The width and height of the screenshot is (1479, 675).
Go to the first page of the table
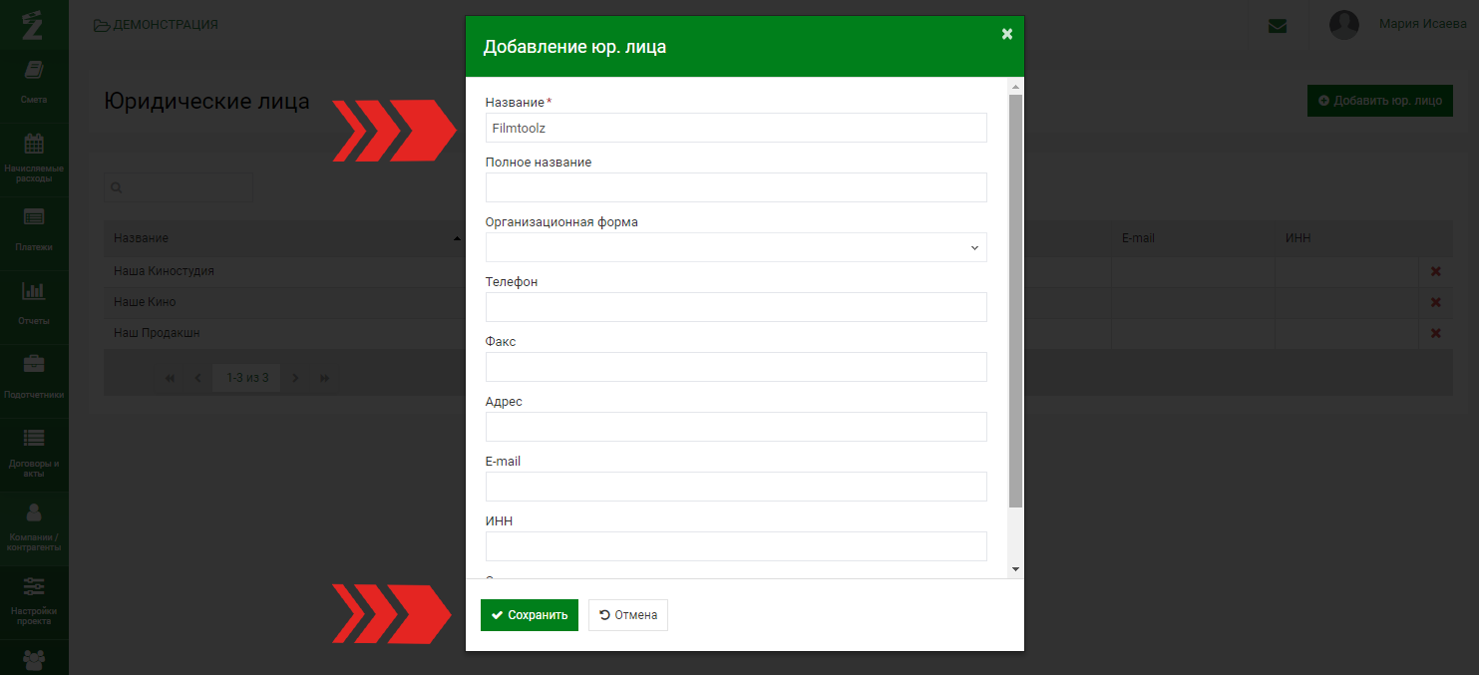click(x=170, y=378)
